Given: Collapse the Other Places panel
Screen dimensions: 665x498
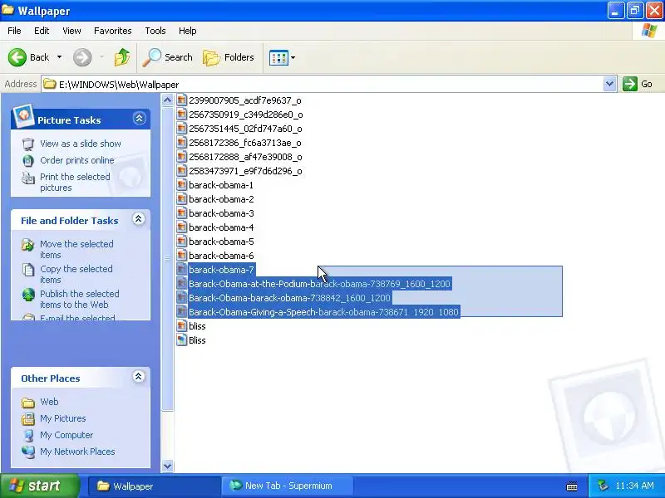Looking at the screenshot, I should 138,377.
